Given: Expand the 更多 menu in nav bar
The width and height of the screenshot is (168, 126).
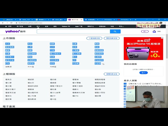Looking at the screenshot, I should point(121,26).
